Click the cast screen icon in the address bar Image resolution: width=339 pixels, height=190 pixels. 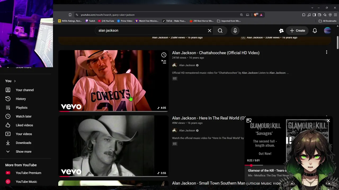[x=247, y=15]
